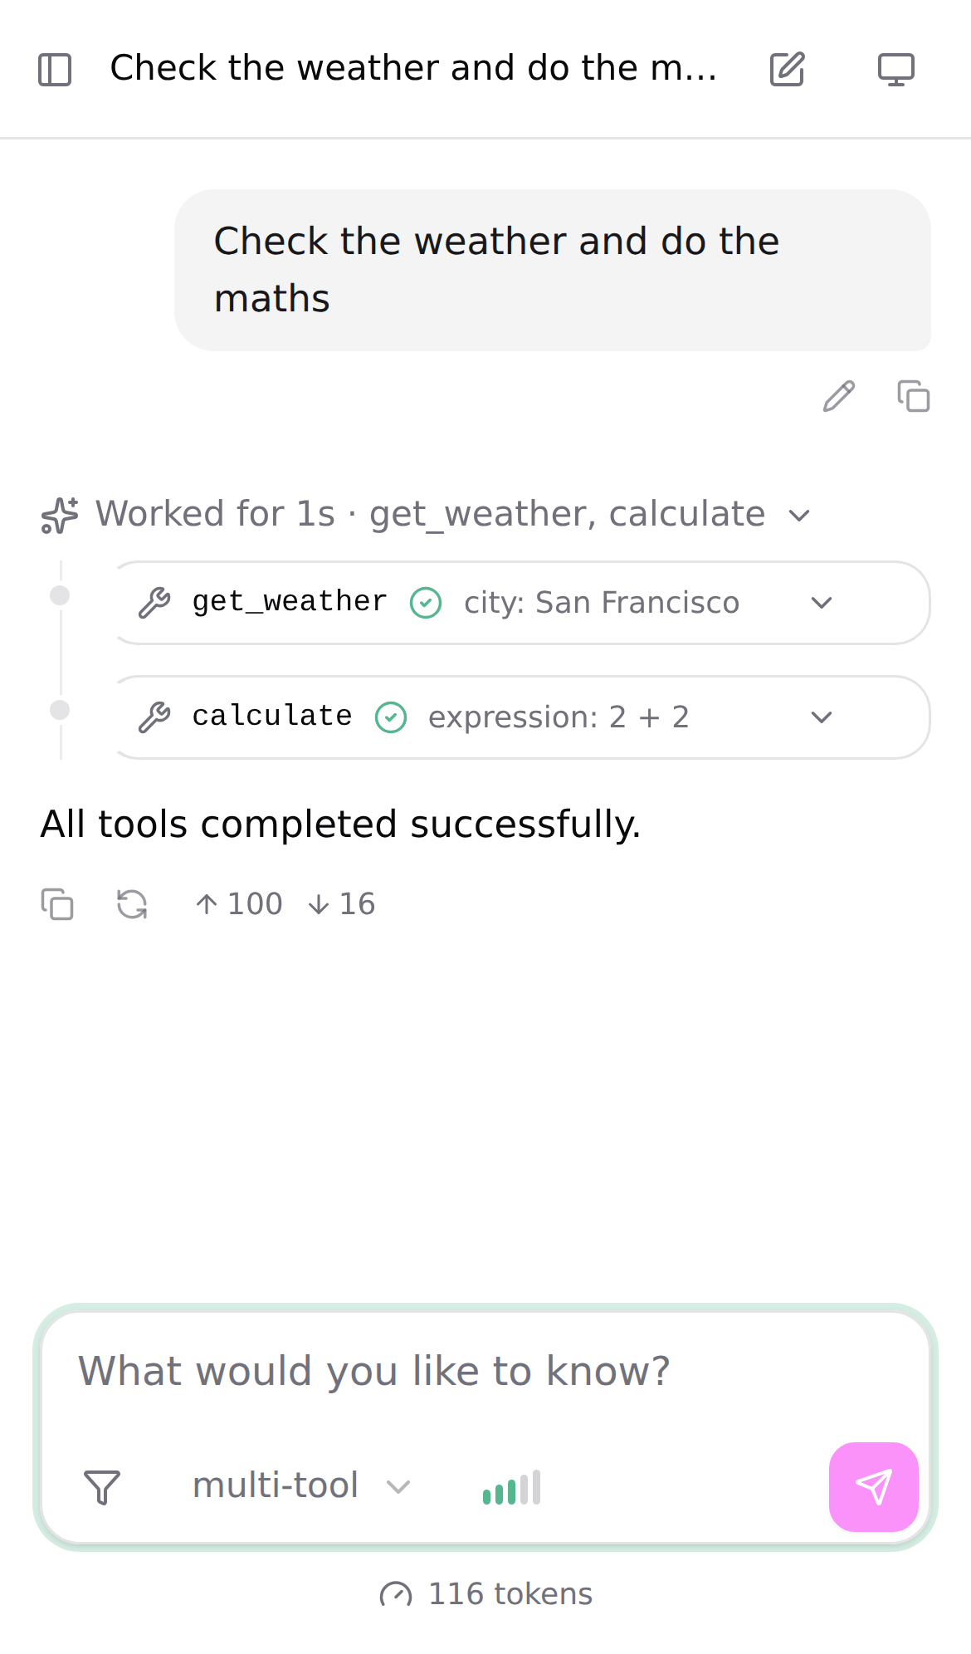Open the filter funnel icon
The image size is (971, 1654).
tap(102, 1486)
